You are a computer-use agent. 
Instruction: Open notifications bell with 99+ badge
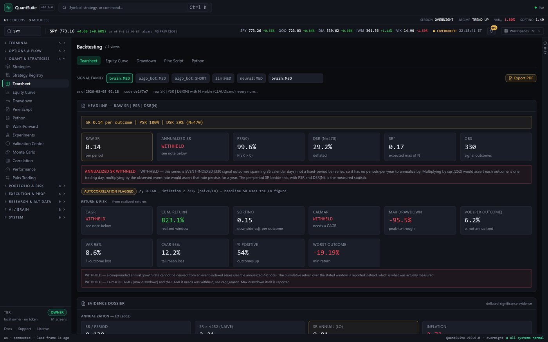tap(492, 31)
